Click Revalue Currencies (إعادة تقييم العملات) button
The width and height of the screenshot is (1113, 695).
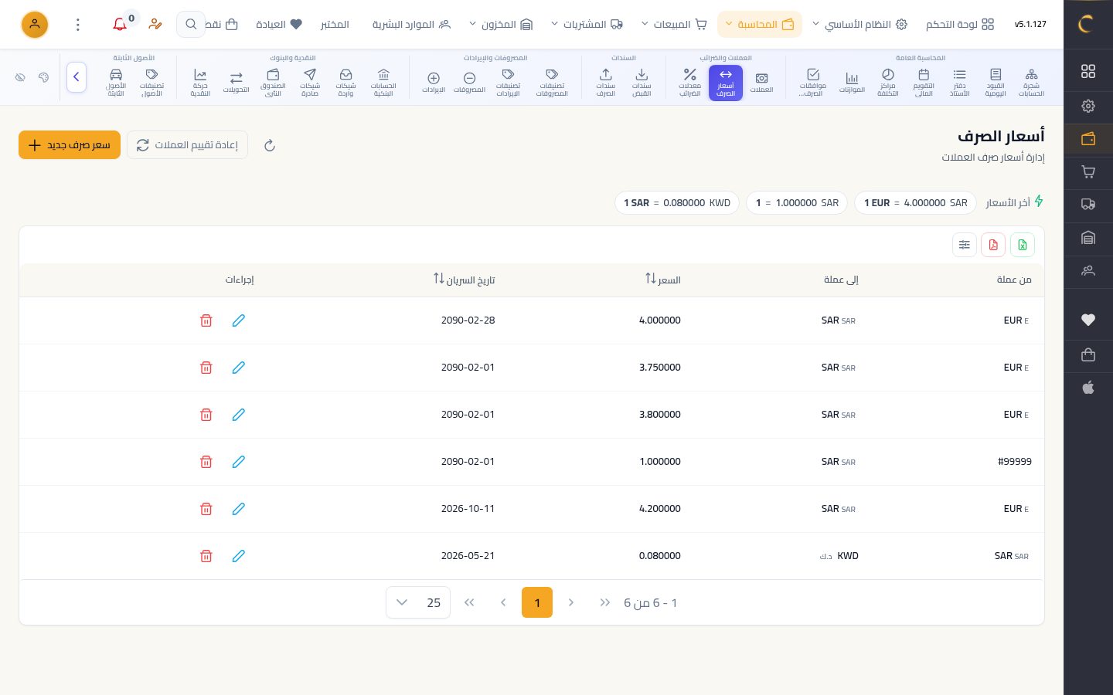tap(187, 145)
